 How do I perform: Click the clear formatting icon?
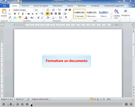[42, 14]
